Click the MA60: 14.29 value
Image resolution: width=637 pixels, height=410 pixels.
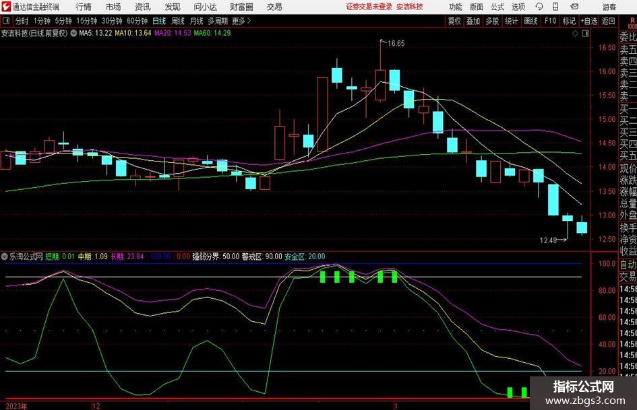(212, 33)
